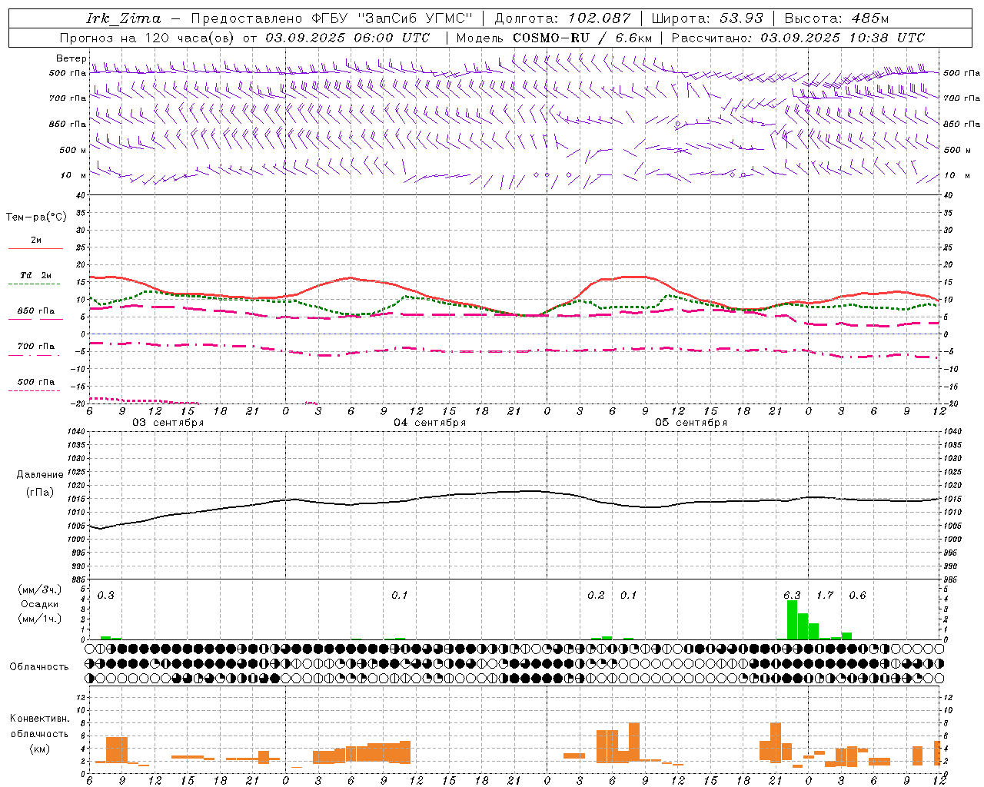984x787 pixels.
Task: Click the 6.3 precipitation total
Action: [792, 596]
